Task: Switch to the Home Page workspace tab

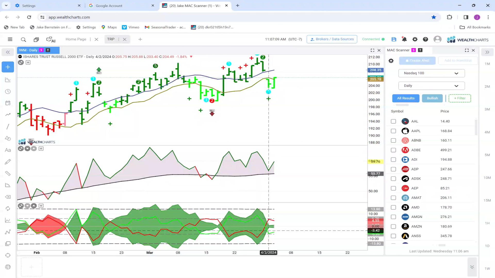Action: click(x=76, y=39)
